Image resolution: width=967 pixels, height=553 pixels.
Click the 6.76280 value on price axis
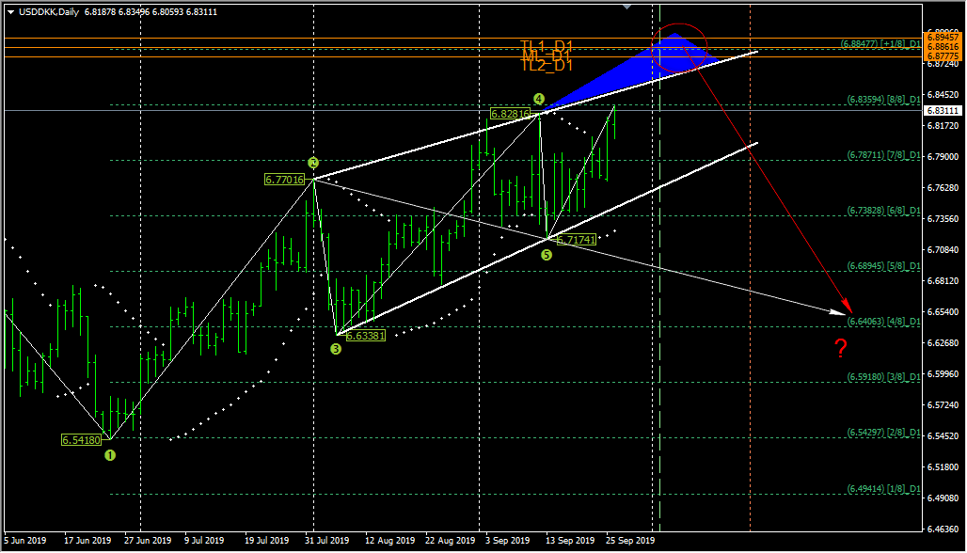point(943,187)
